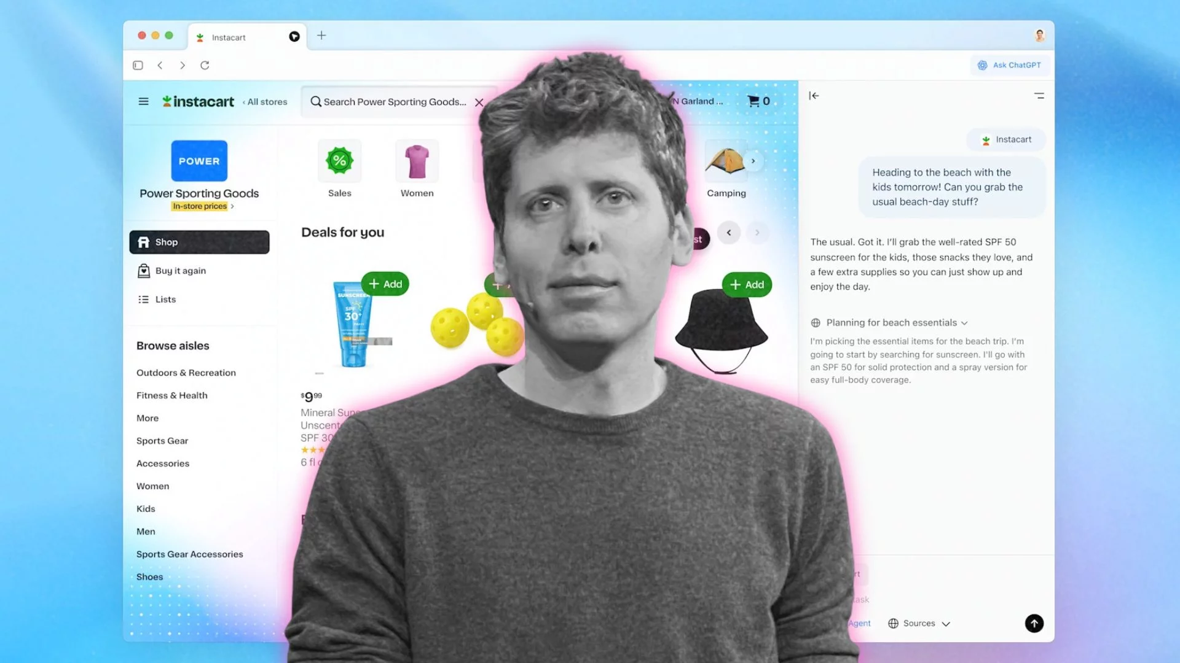Screen dimensions: 1180x663
Task: Open the Outdoors & Recreation aisle
Action: [186, 373]
